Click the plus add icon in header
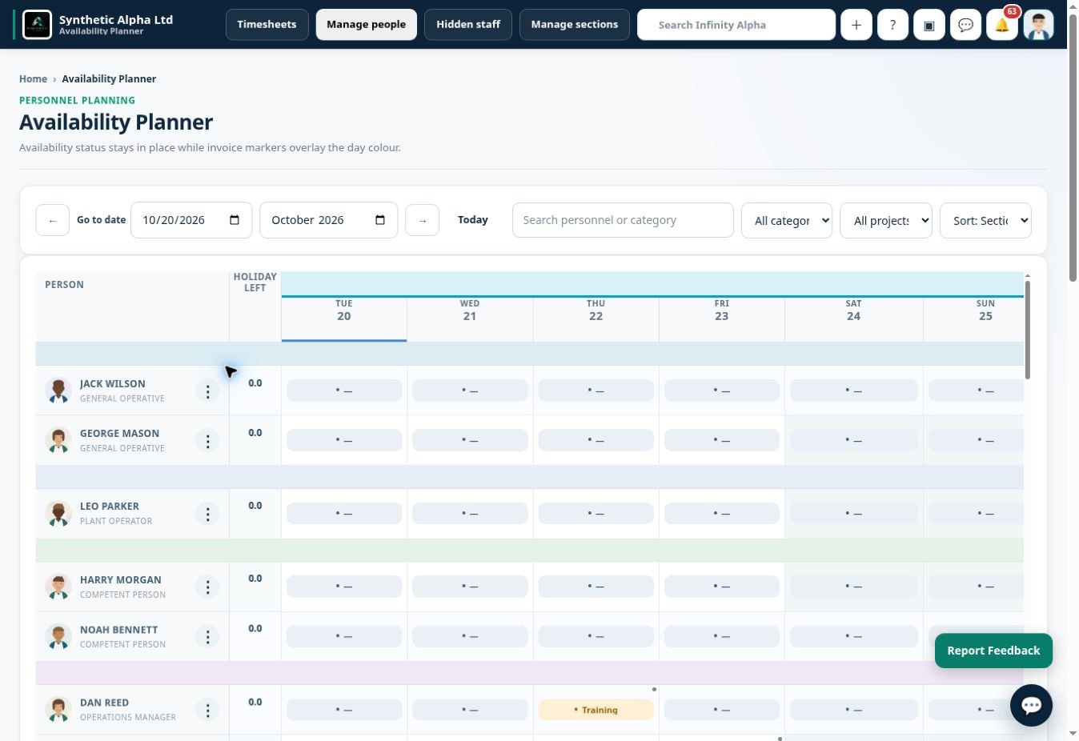 tap(856, 25)
